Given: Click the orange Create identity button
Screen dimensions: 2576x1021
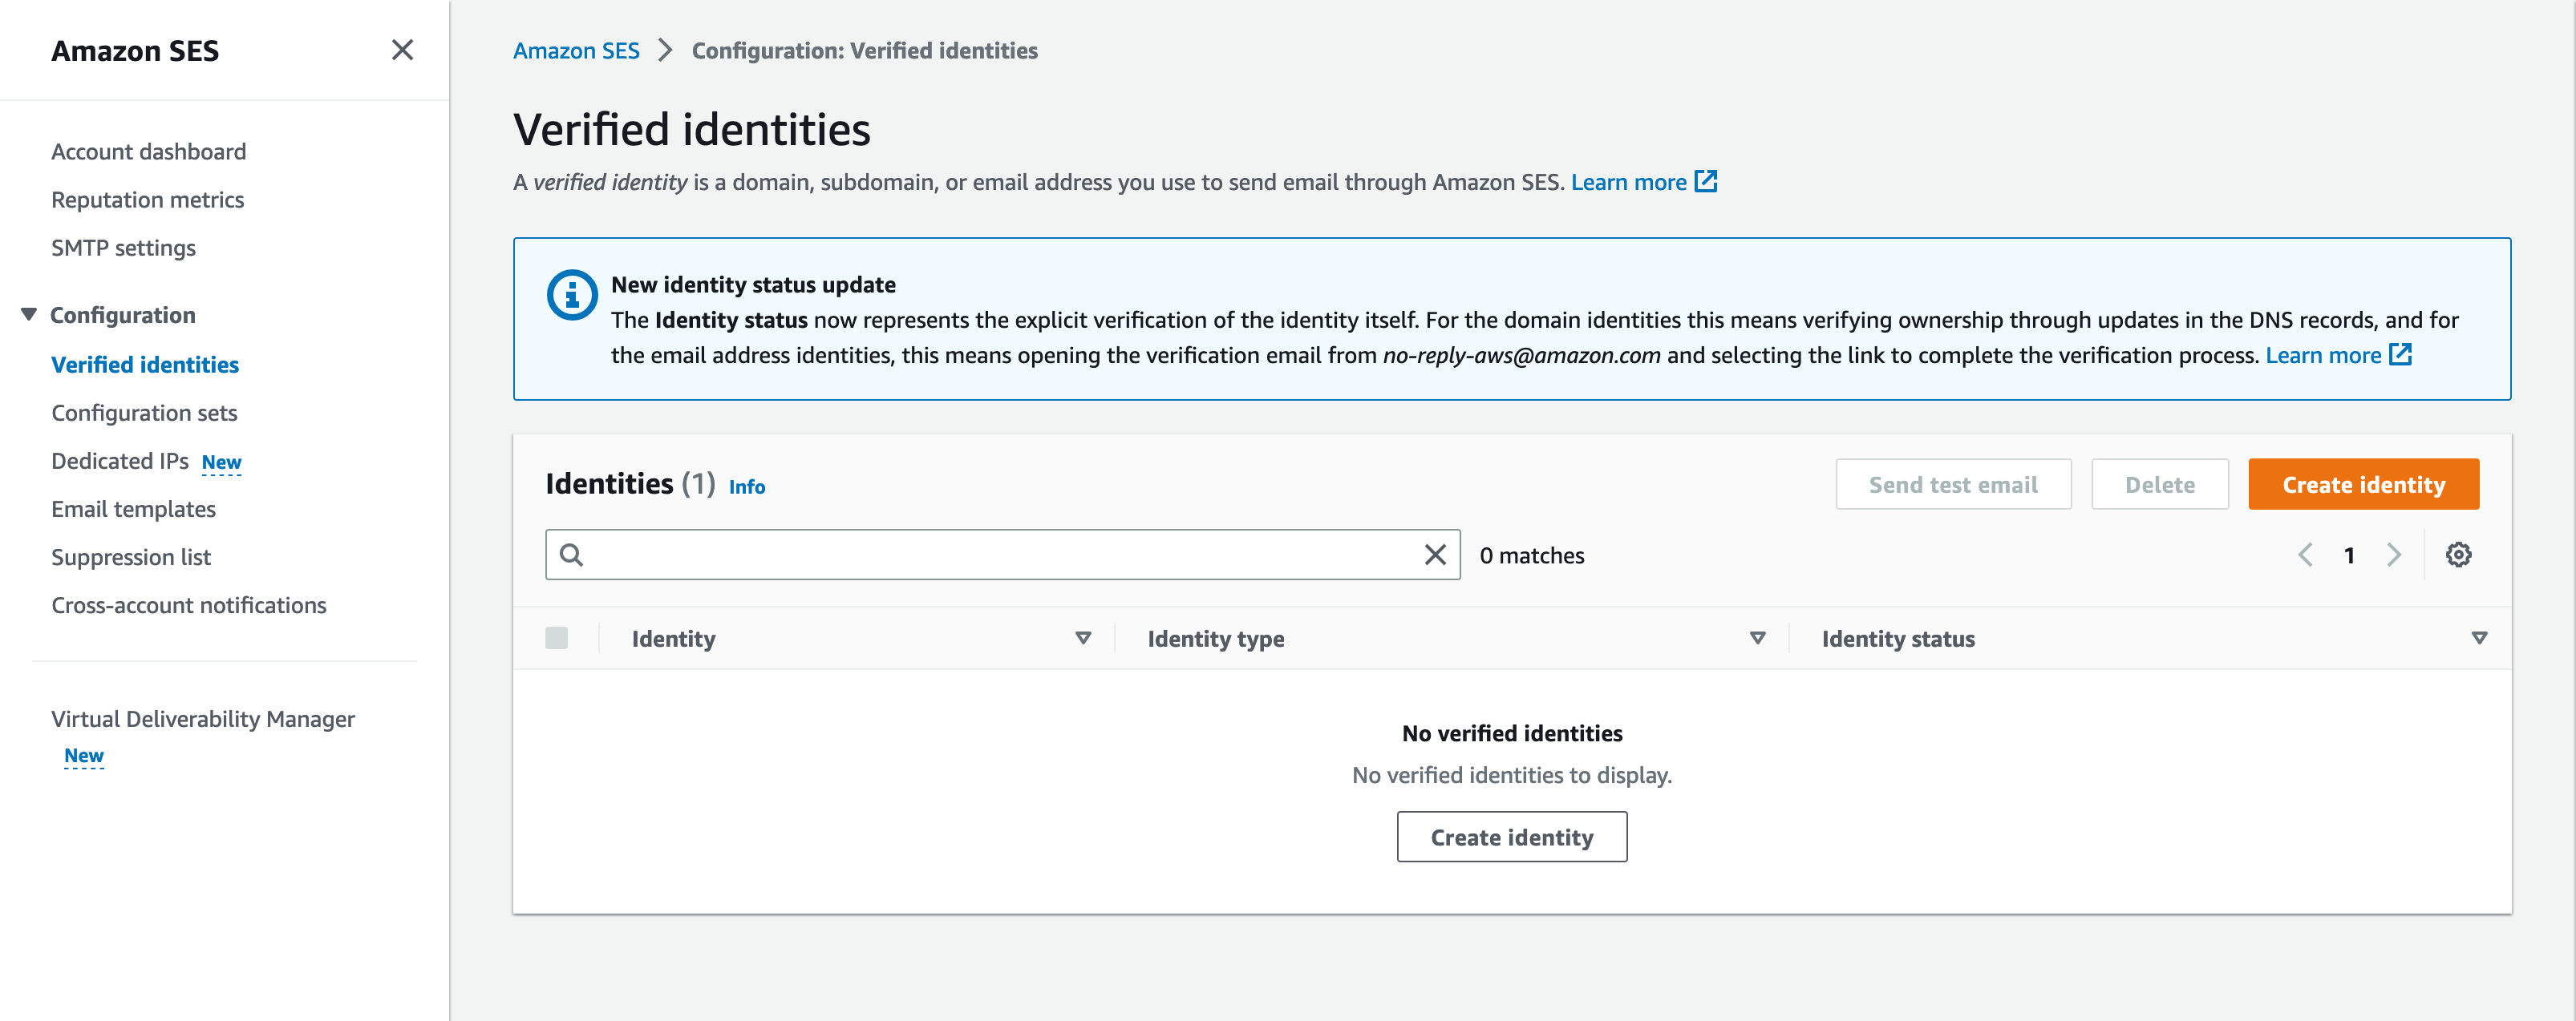Looking at the screenshot, I should 2363,485.
